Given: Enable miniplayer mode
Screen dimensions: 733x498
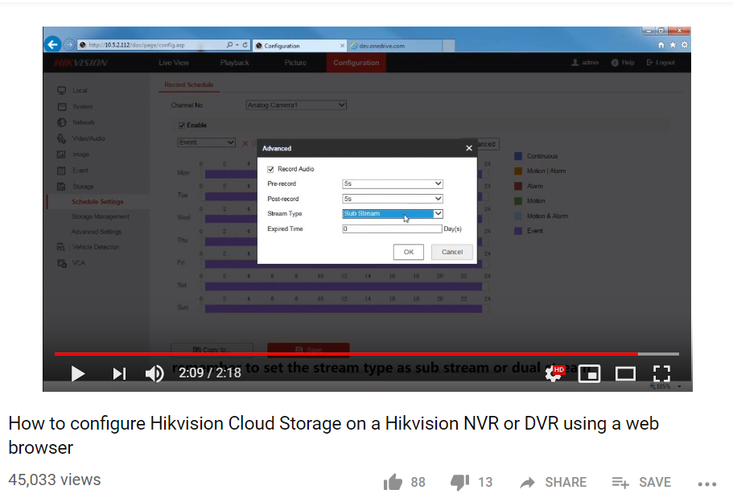Looking at the screenshot, I should point(590,373).
